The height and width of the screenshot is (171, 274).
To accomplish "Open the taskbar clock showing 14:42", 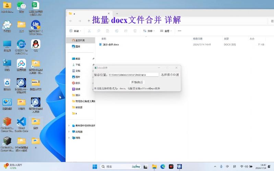I will point(261,167).
